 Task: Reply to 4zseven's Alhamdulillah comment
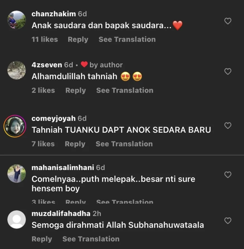(x=75, y=90)
